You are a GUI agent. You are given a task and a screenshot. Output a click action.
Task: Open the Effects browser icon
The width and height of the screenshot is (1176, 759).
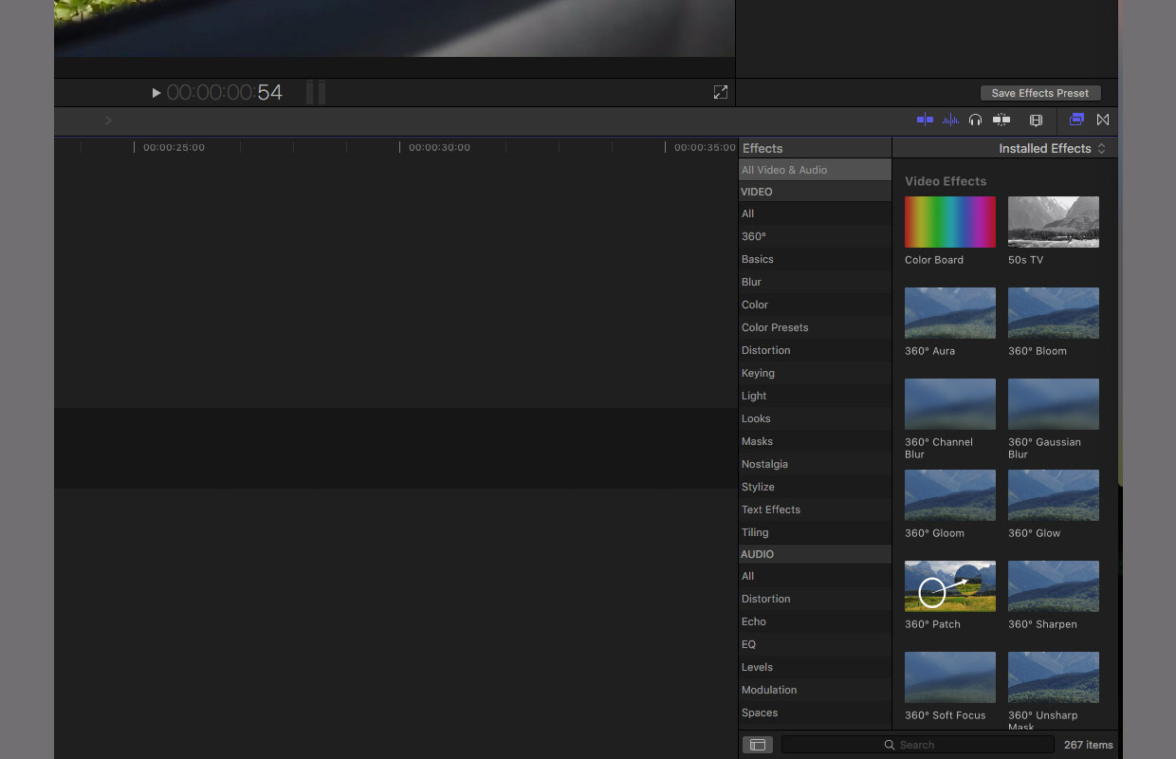[1075, 120]
